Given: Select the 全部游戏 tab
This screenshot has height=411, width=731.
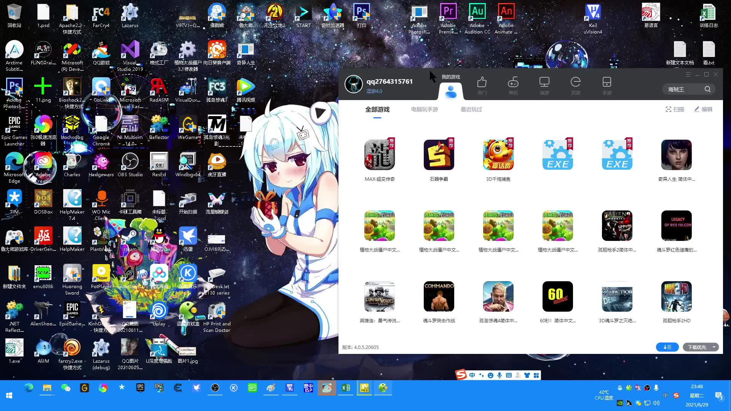Looking at the screenshot, I should [x=377, y=110].
